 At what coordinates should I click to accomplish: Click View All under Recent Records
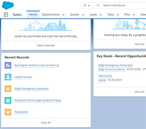pyautogui.click(x=46, y=123)
